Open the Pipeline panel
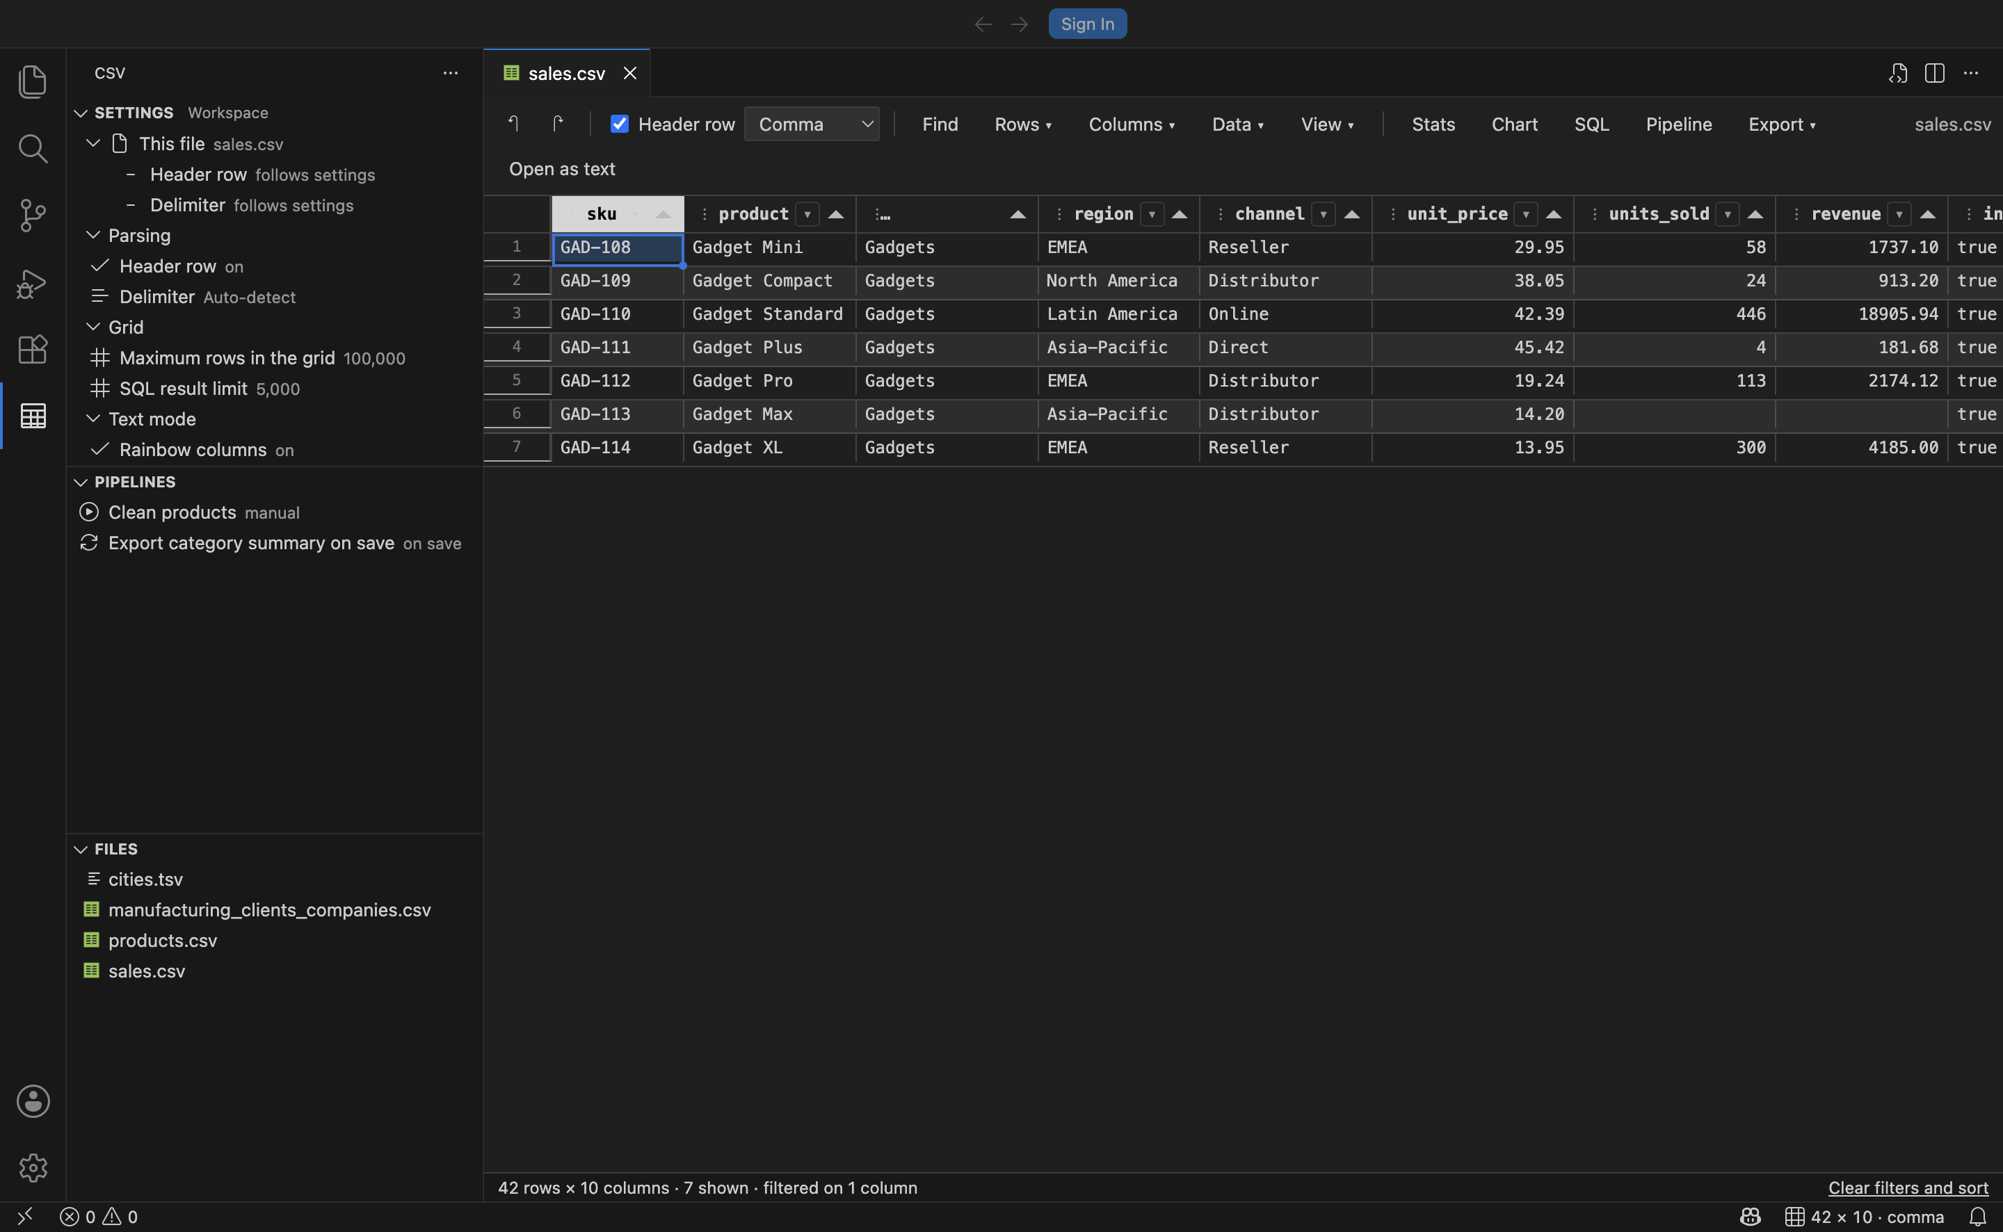The image size is (2003, 1232). [1679, 124]
